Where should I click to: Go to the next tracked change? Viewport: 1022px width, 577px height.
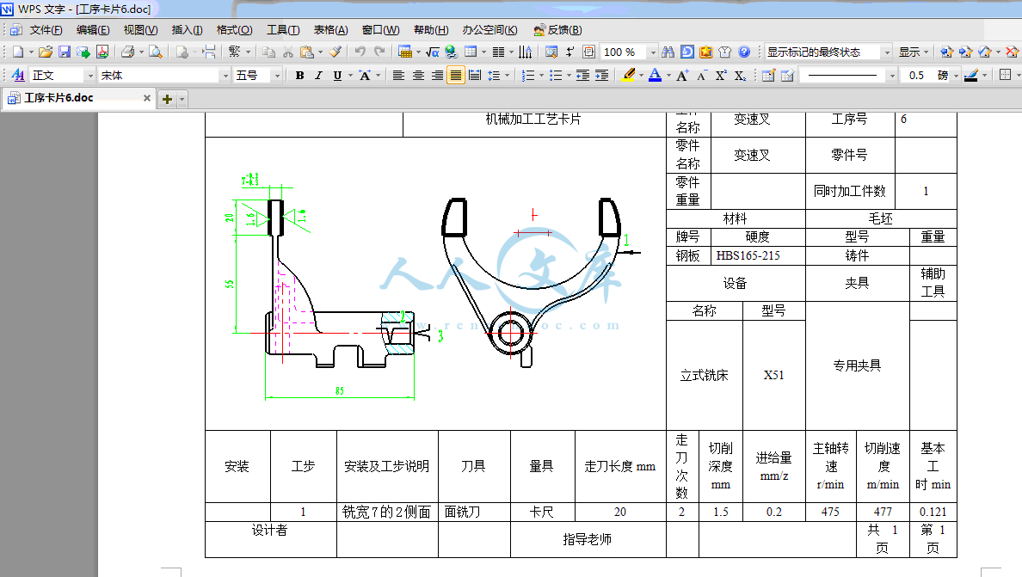tap(966, 52)
